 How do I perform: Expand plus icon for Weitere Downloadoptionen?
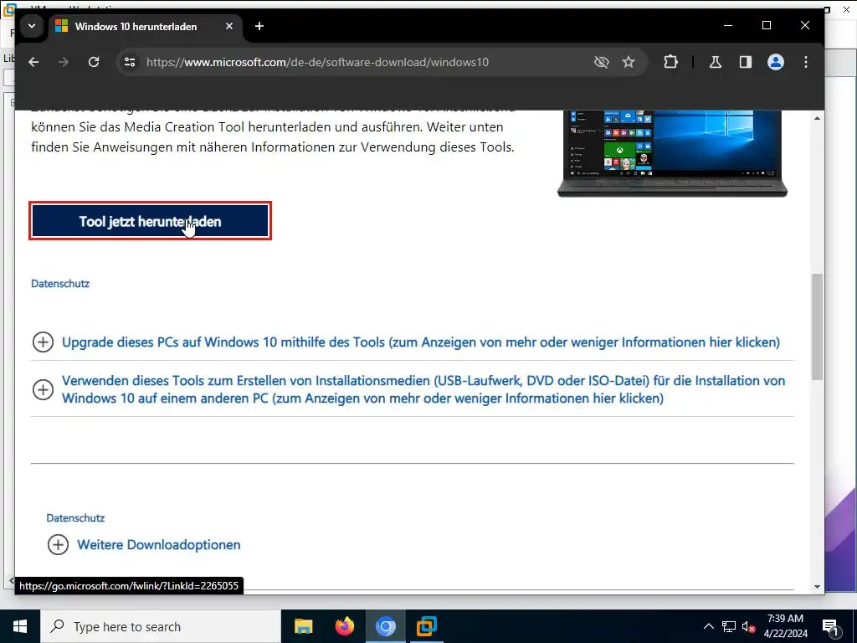(58, 544)
